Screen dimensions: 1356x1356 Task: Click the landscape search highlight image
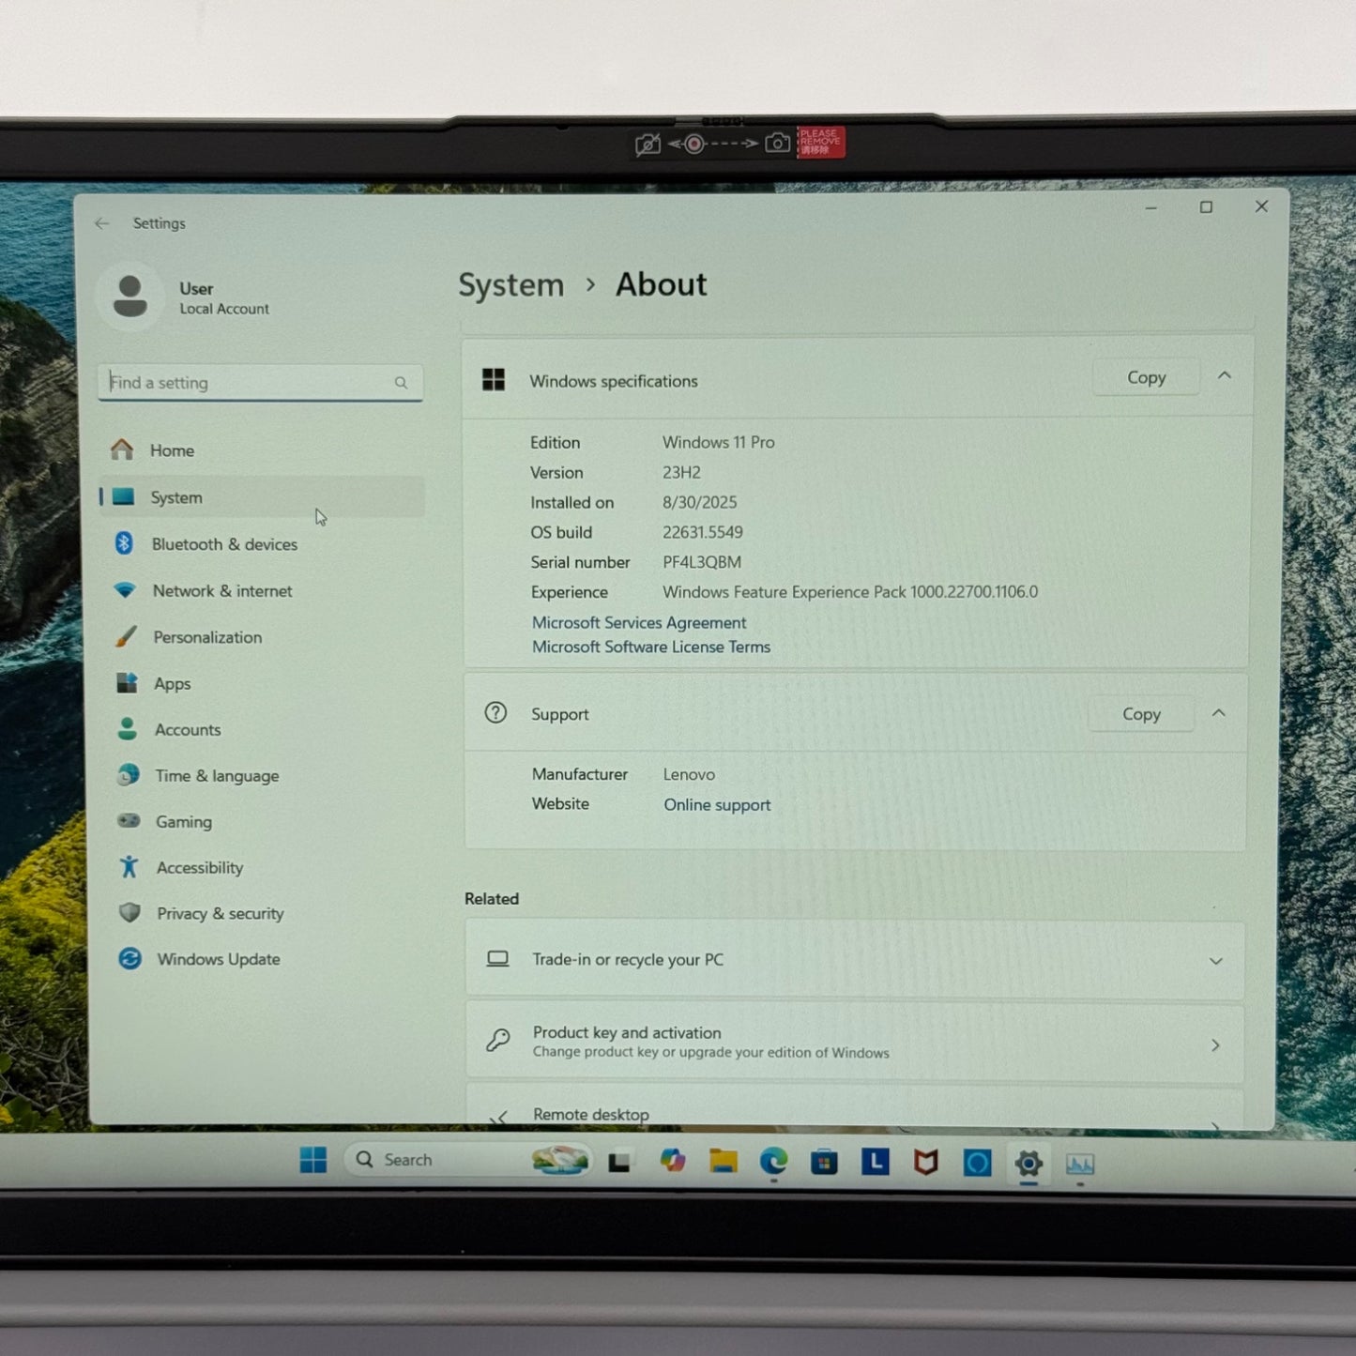pos(560,1161)
